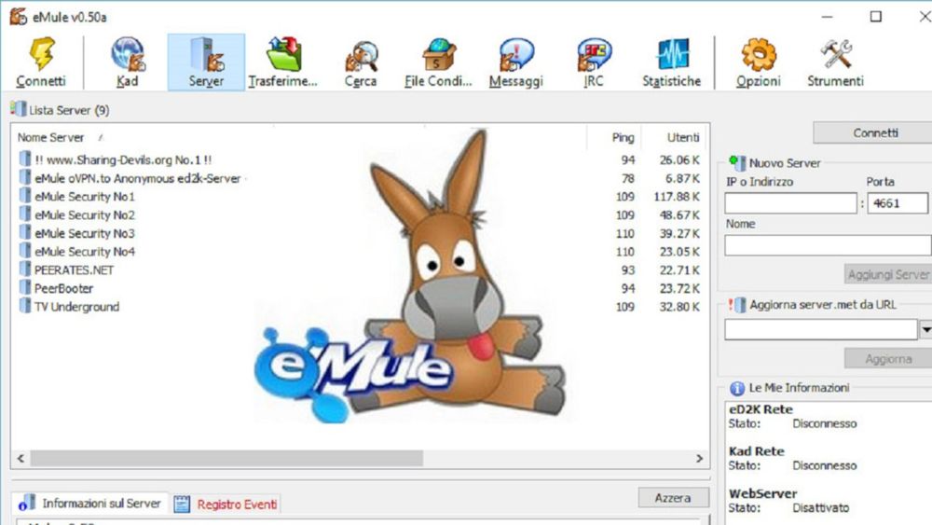The width and height of the screenshot is (932, 525).
Task: Click server icon beside TV Underground
Action: 25,306
